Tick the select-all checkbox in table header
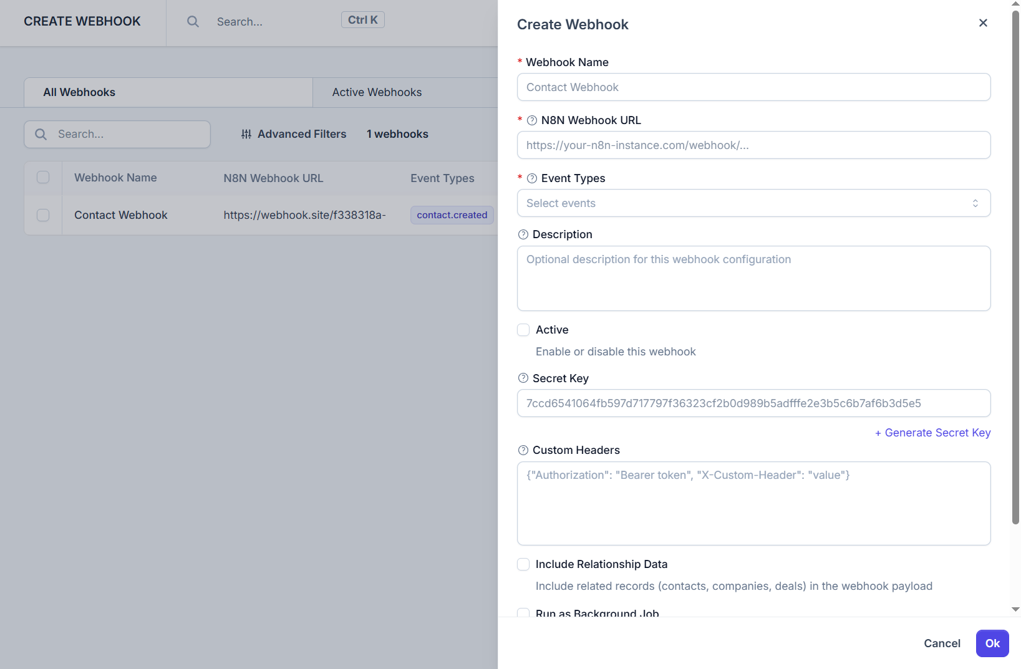This screenshot has height=669, width=1021. 43,178
